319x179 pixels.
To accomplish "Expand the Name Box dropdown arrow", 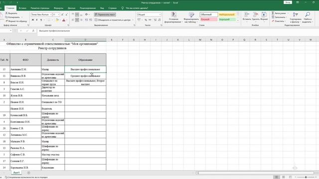I will pos(11,31).
